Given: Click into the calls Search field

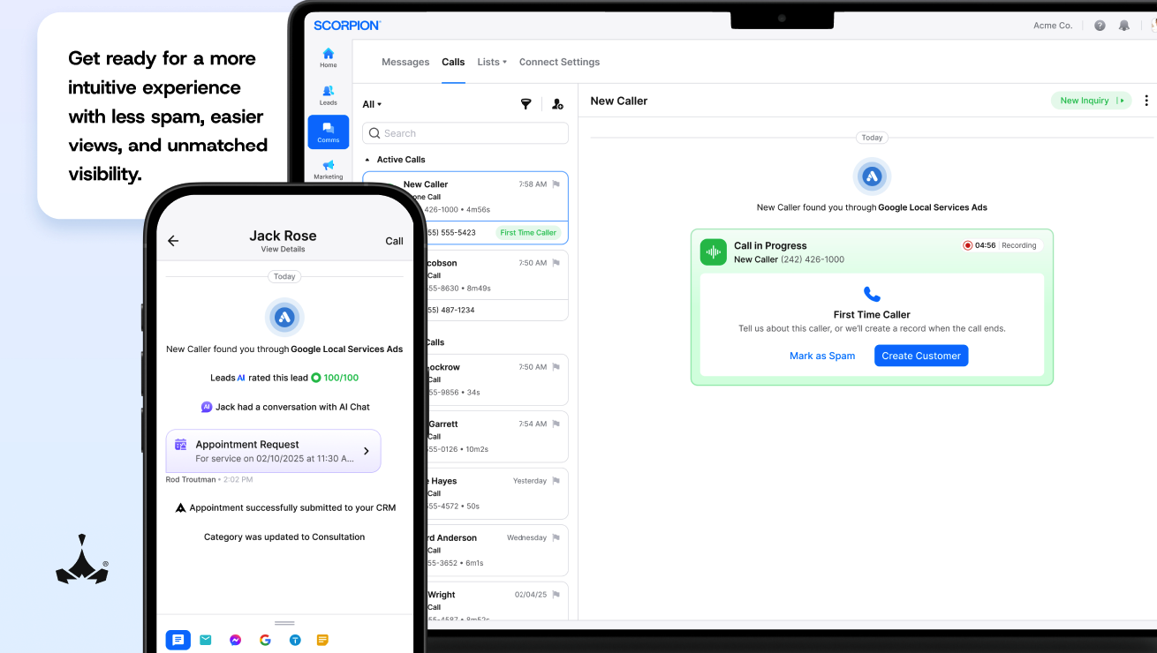Looking at the screenshot, I should coord(465,133).
